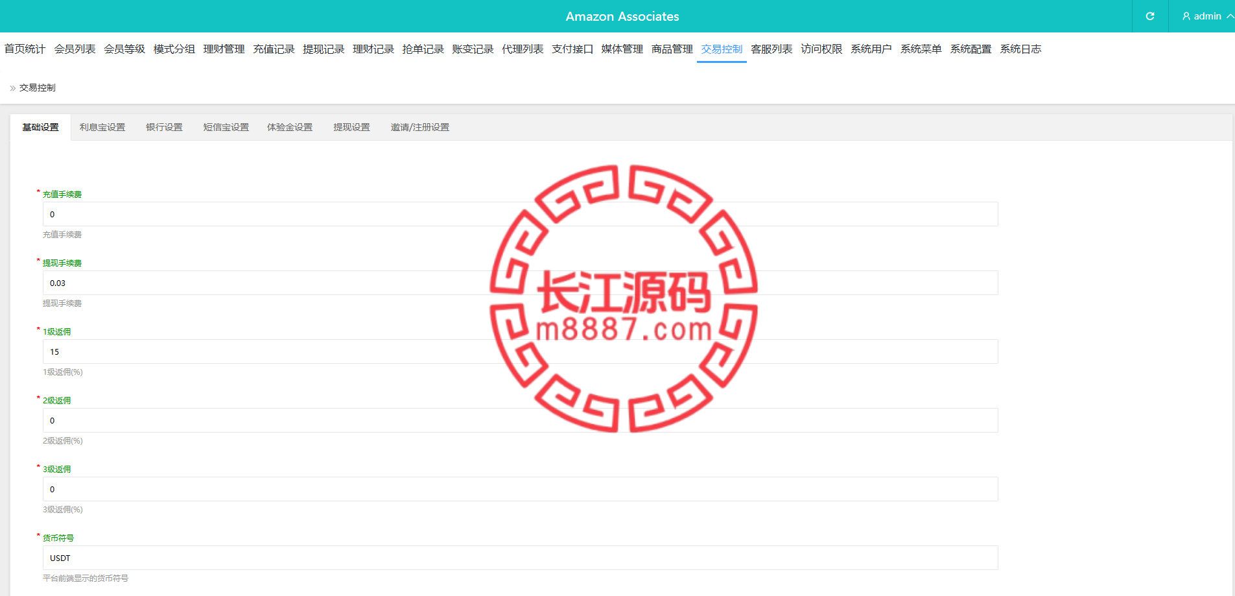Focus the 提现手续费 input showing 0.03
Screen dimensions: 1235x596
520,283
